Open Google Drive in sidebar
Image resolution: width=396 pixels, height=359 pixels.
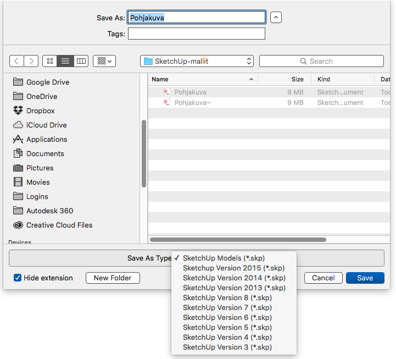(x=41, y=82)
